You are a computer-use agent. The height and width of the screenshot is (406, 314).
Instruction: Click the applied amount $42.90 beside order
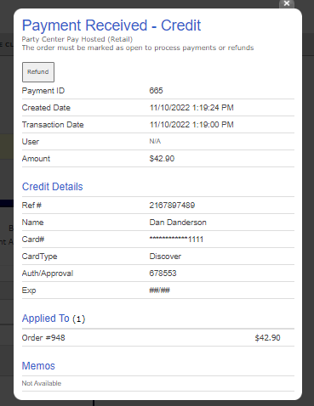coord(267,338)
